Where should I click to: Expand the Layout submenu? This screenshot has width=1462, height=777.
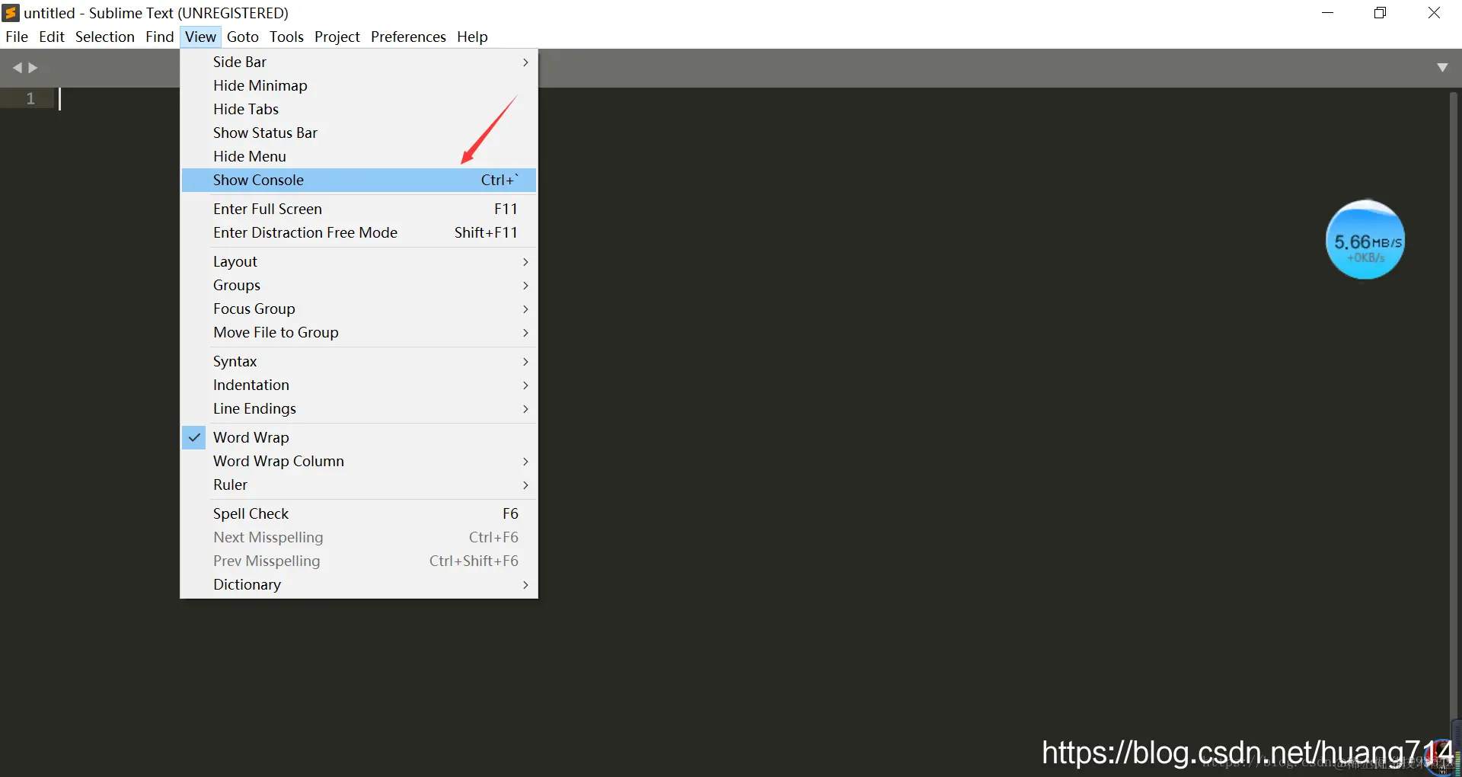(359, 261)
